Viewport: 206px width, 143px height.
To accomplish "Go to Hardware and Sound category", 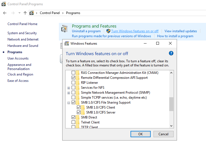I will click(x=23, y=46).
